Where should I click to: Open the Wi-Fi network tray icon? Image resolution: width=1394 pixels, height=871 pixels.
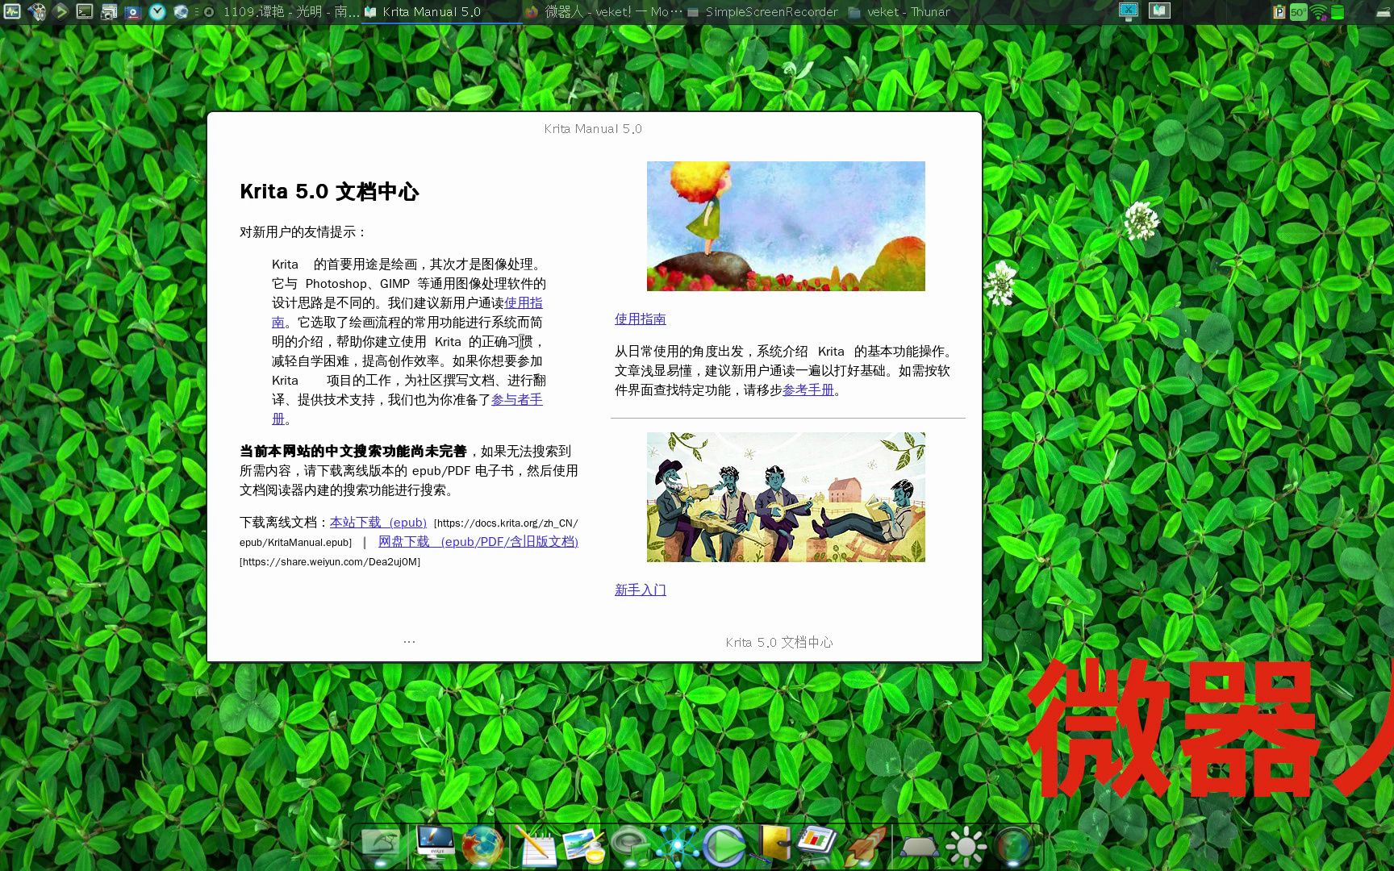[1318, 11]
